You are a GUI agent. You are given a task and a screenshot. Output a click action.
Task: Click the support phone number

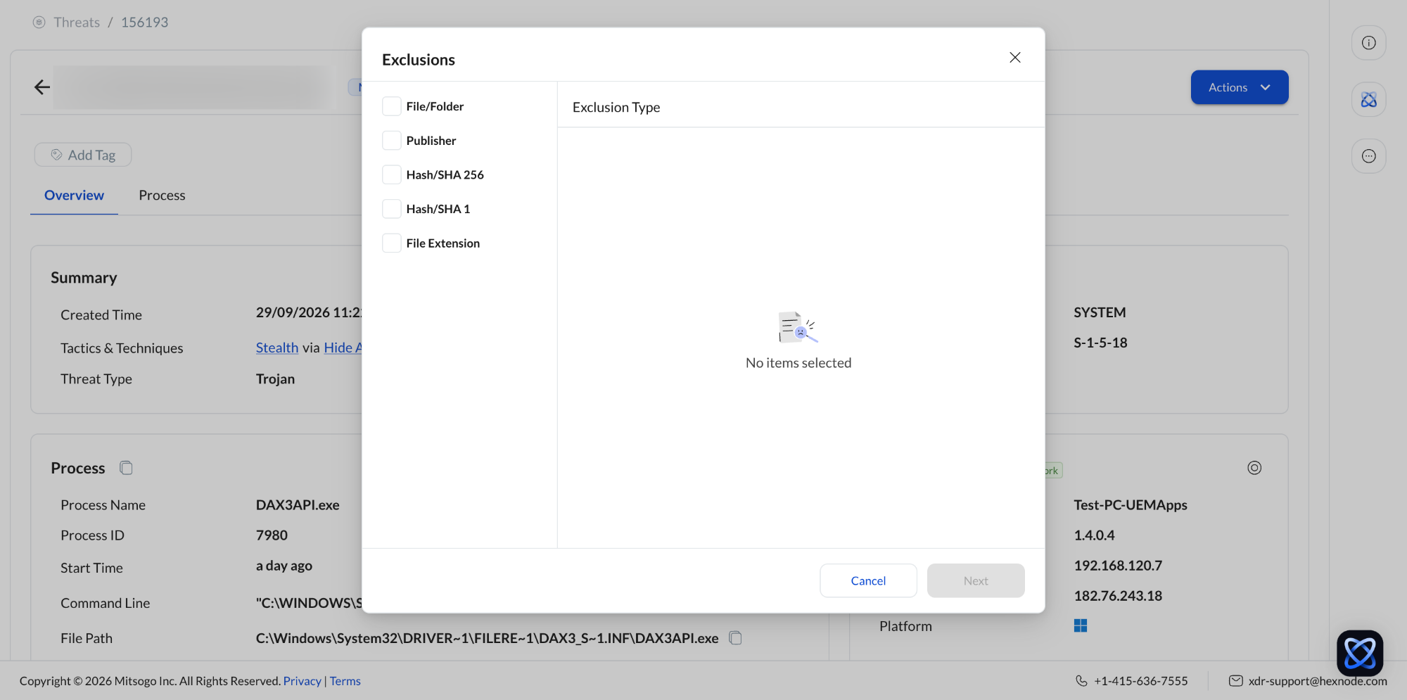pos(1140,681)
